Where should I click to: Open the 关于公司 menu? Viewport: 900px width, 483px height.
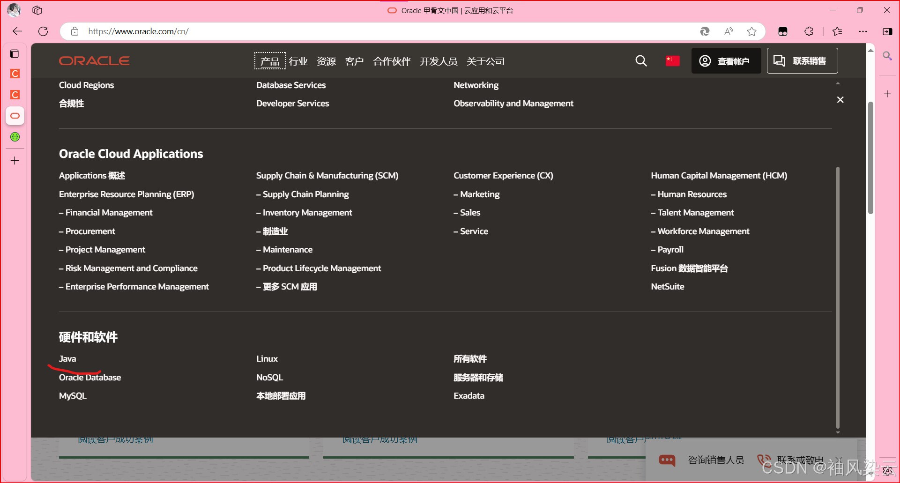coord(485,61)
